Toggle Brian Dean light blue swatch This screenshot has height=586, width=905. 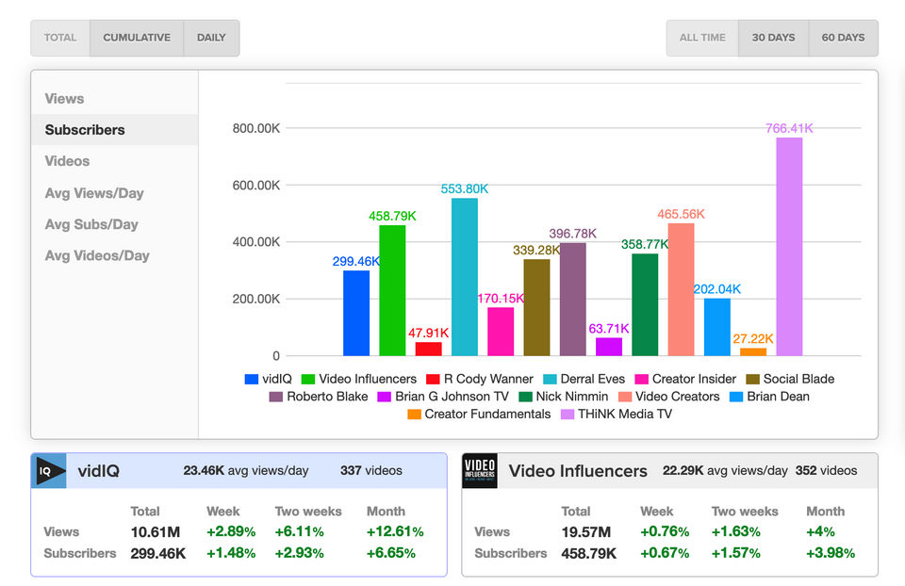tap(736, 397)
